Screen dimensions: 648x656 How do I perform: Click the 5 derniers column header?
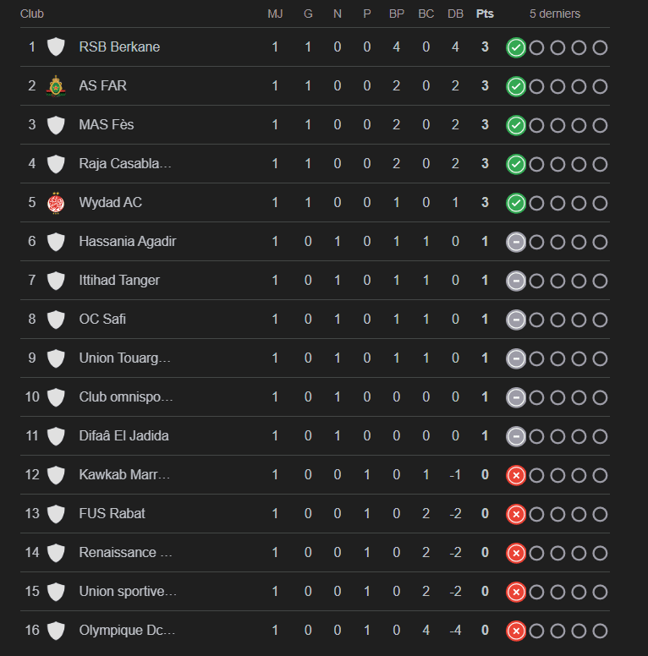point(555,14)
